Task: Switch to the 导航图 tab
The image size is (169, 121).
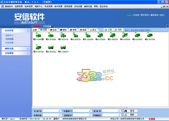Action: 37,26
